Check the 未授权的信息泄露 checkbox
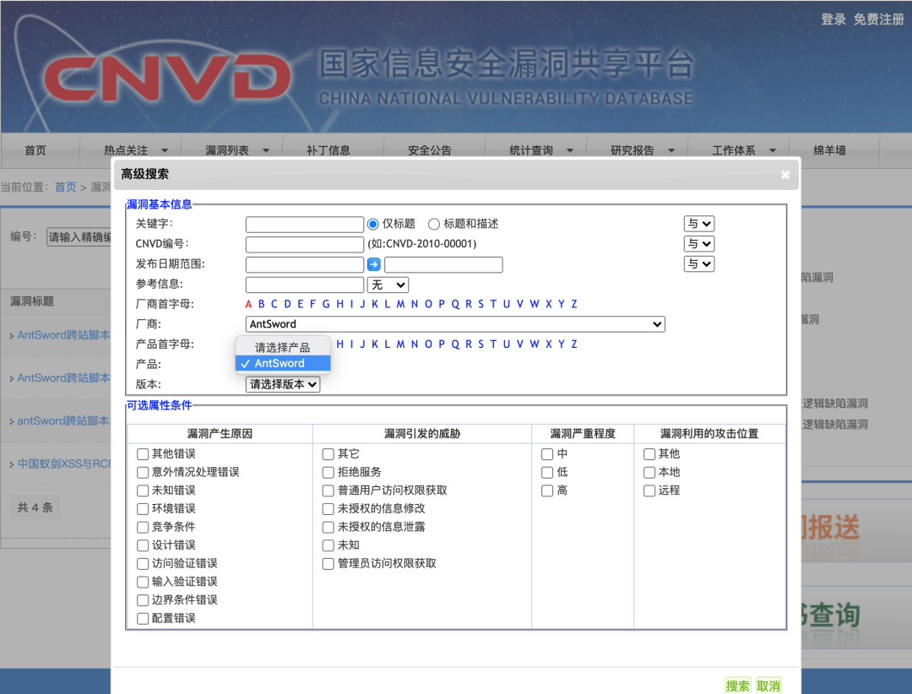912x694 pixels. point(328,527)
